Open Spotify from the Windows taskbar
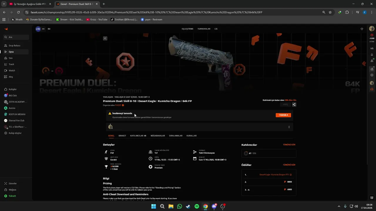Viewport: 376px width, 211px height. click(x=197, y=206)
